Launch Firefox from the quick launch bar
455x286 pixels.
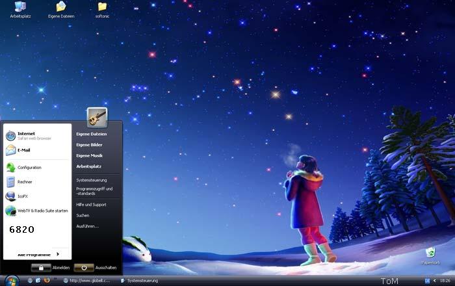point(46,281)
